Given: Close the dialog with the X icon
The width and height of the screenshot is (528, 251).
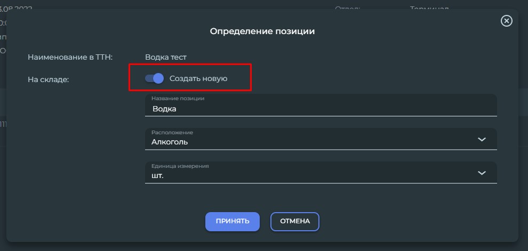Looking at the screenshot, I should tap(507, 21).
